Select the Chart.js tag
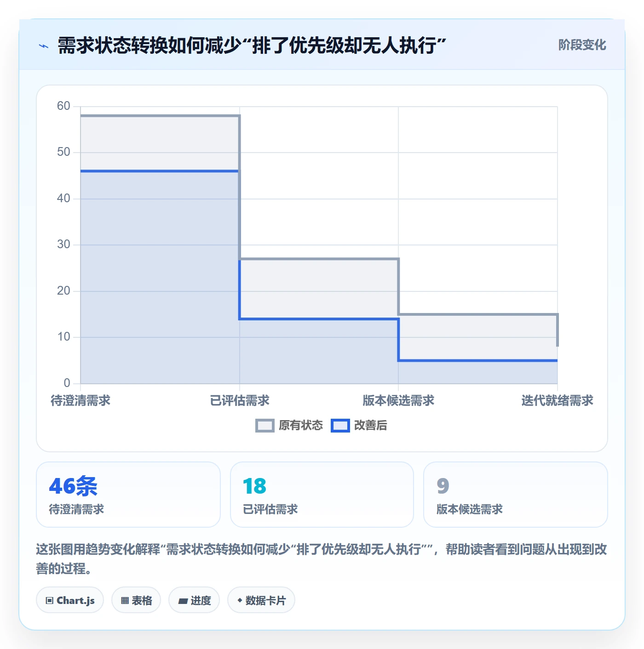Image resolution: width=644 pixels, height=649 pixels. 70,600
